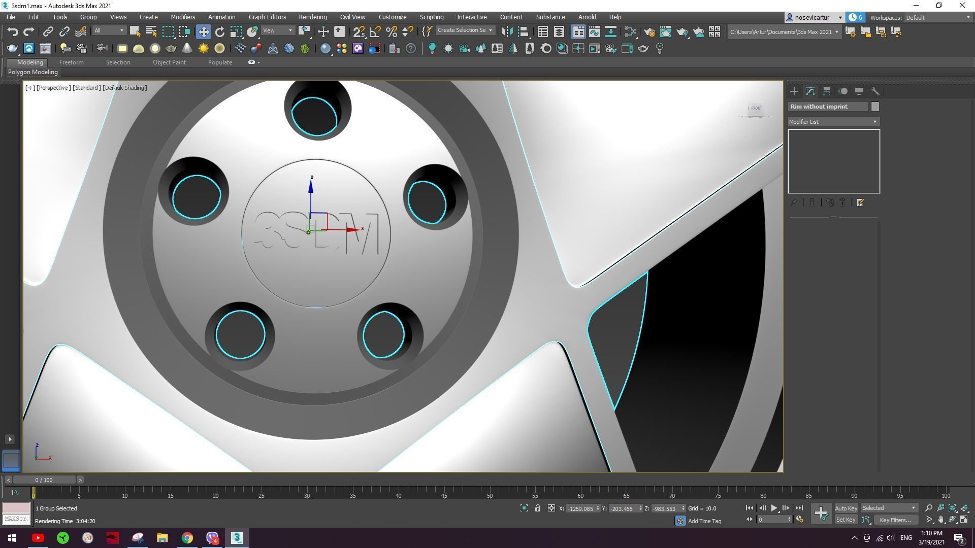Open the Workspaces Default dropdown
This screenshot has width=975, height=548.
coord(937,17)
